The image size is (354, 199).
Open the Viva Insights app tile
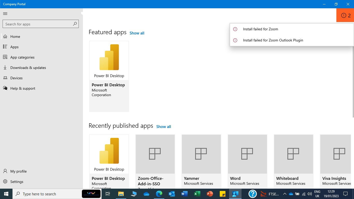(x=336, y=161)
